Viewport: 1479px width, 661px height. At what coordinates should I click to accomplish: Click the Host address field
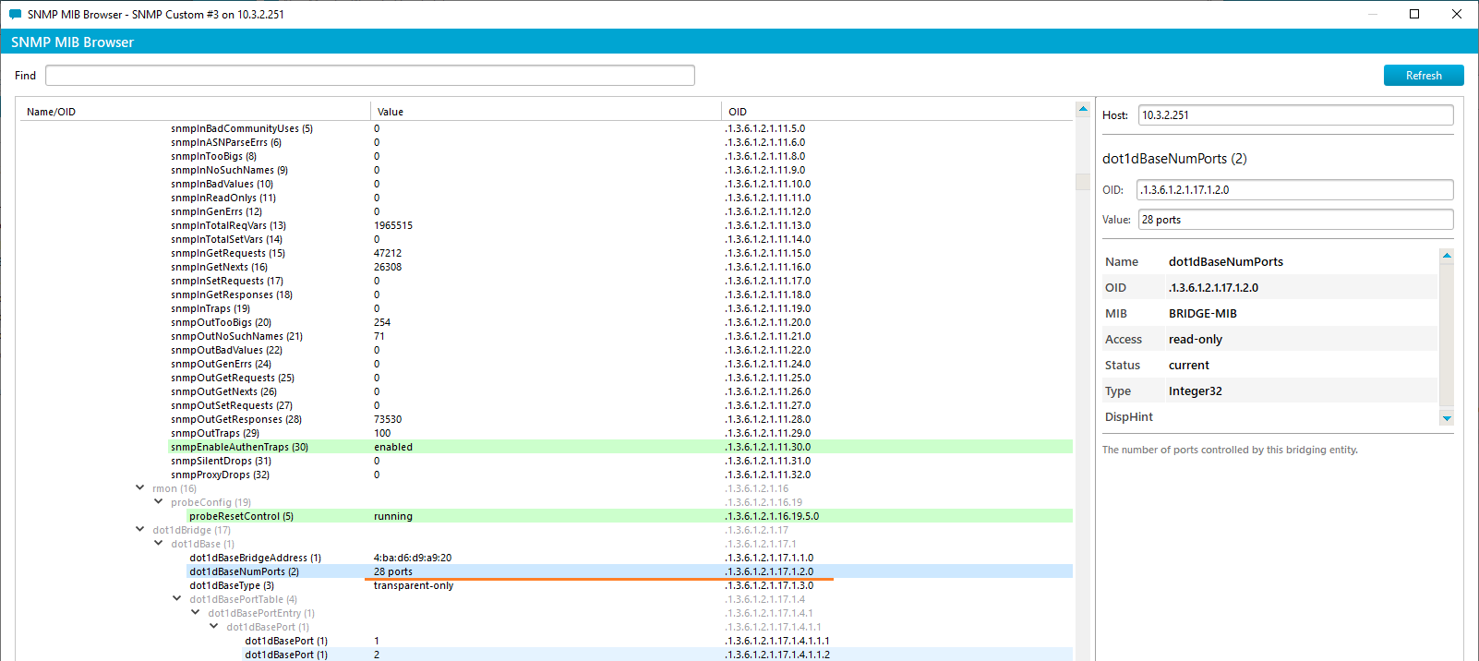[1296, 115]
